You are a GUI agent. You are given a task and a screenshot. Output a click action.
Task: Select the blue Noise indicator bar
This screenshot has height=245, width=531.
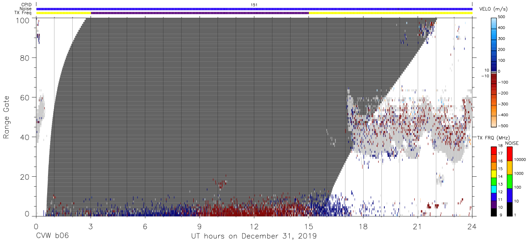tap(254, 9)
